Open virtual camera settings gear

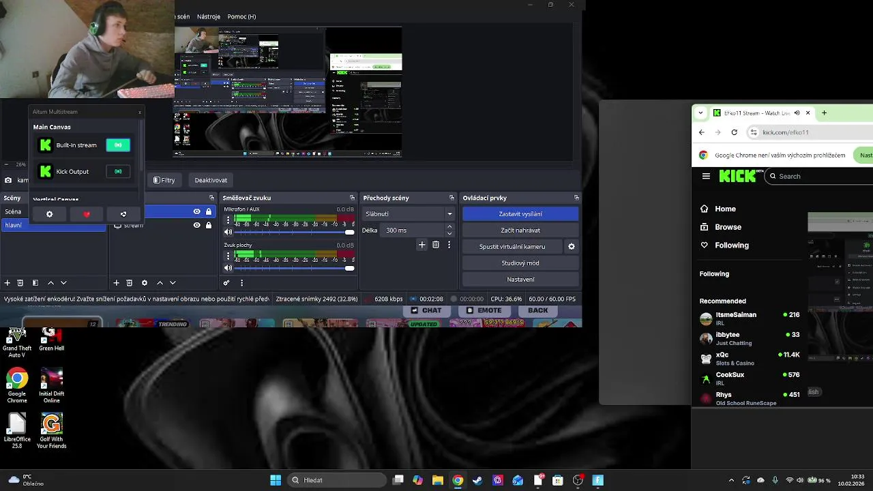[x=572, y=247]
